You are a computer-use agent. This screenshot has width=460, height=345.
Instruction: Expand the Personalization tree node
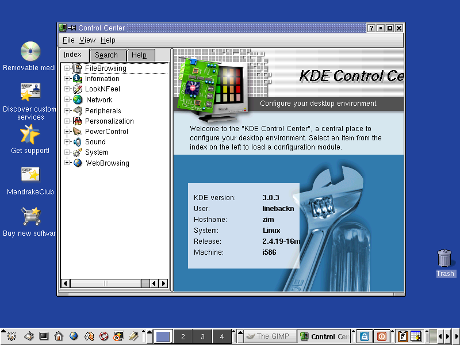pos(67,121)
